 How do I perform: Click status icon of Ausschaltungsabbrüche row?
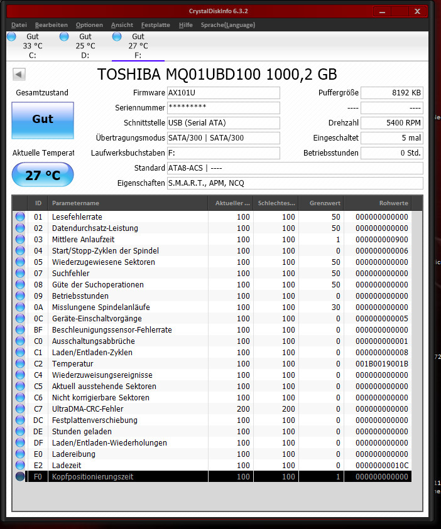pyautogui.click(x=20, y=341)
